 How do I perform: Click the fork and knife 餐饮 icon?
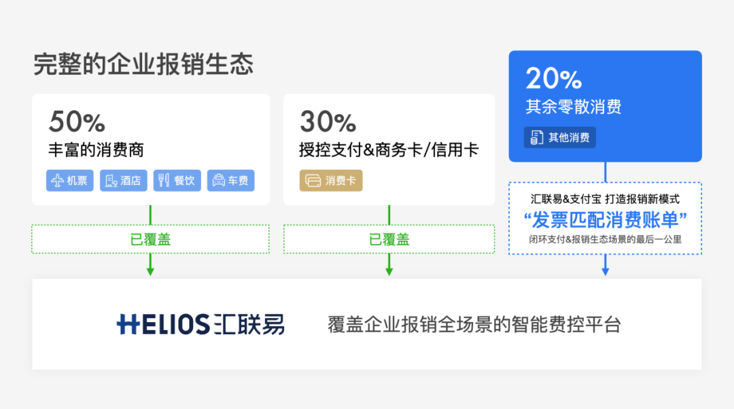coord(164,181)
